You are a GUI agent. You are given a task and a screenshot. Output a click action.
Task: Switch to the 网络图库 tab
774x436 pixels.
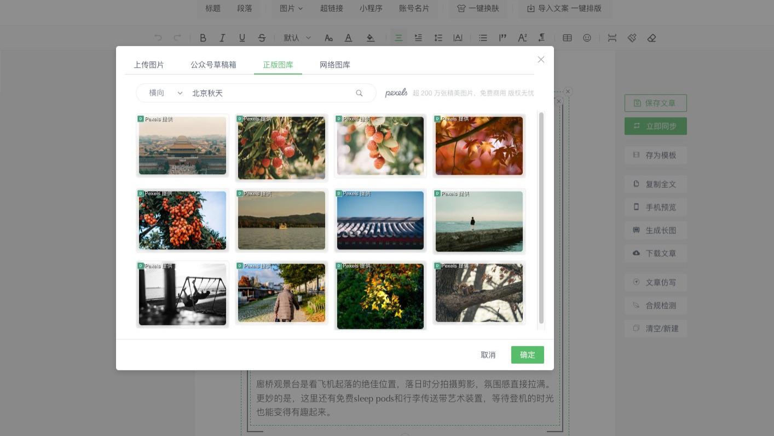(x=334, y=65)
